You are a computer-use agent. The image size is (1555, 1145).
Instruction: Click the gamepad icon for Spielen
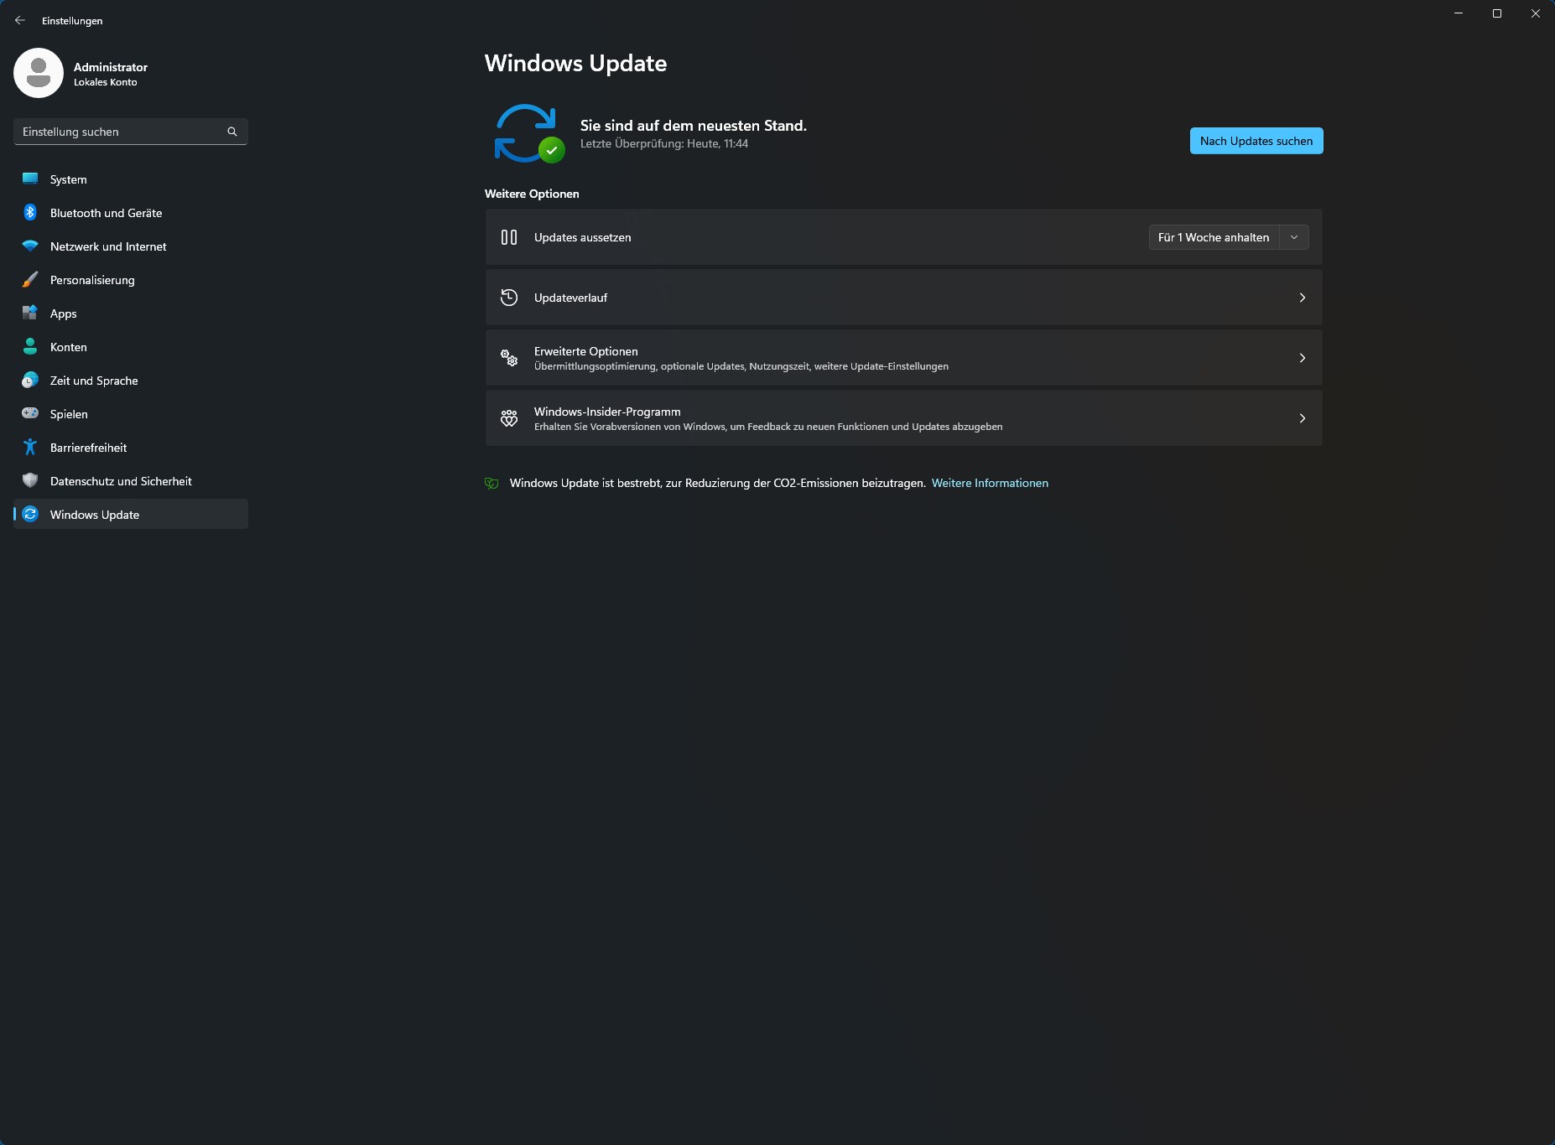point(30,413)
